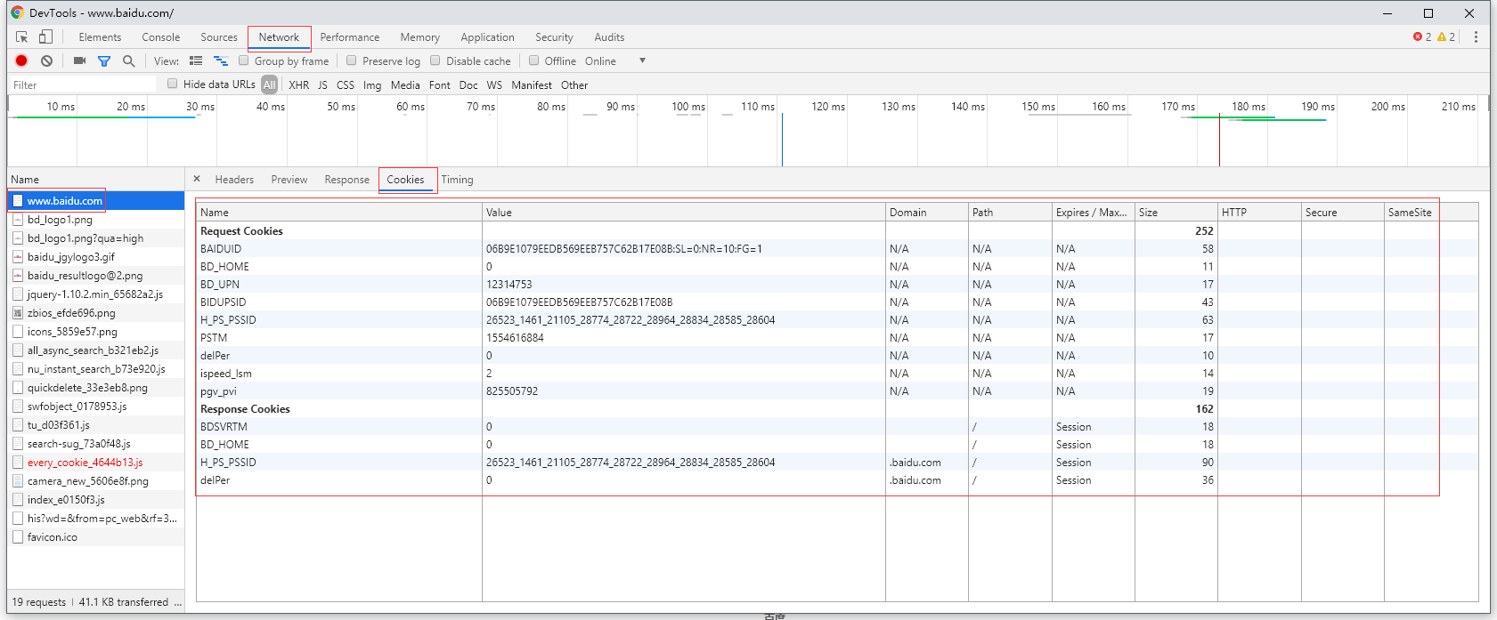Open the Preview tab

point(289,180)
